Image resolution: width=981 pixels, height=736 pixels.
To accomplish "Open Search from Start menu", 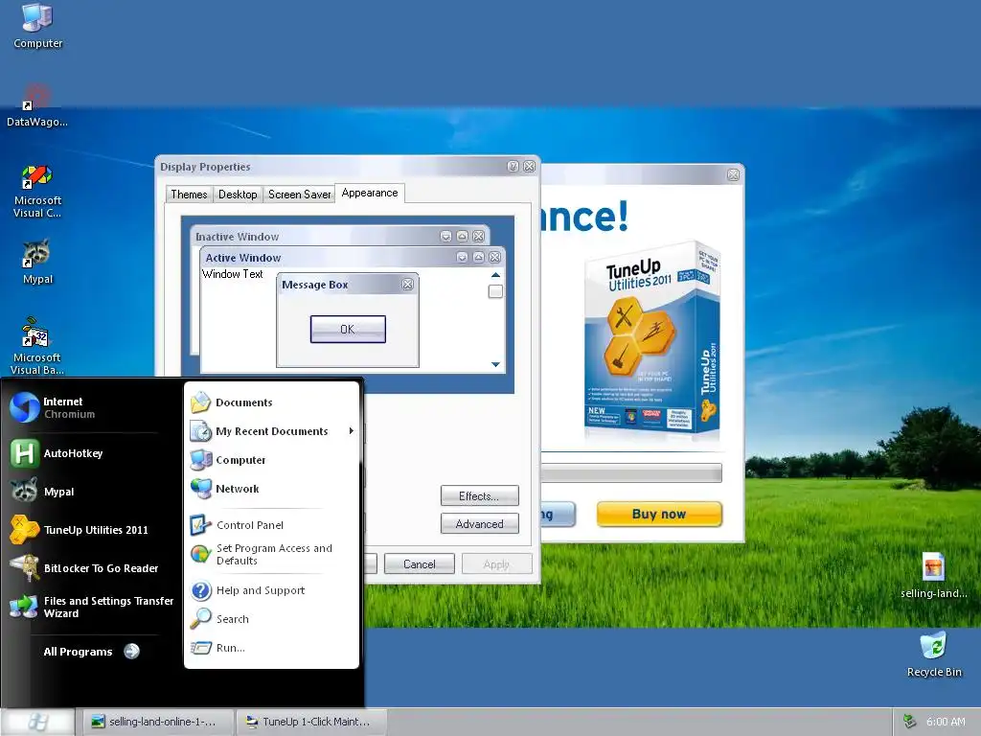I will tap(271, 619).
